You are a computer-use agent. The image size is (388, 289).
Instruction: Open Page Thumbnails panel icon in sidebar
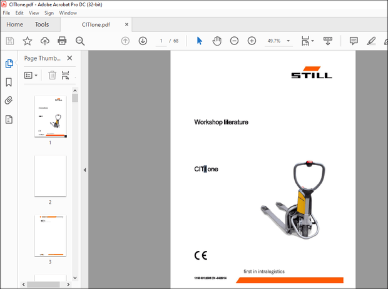(x=9, y=64)
